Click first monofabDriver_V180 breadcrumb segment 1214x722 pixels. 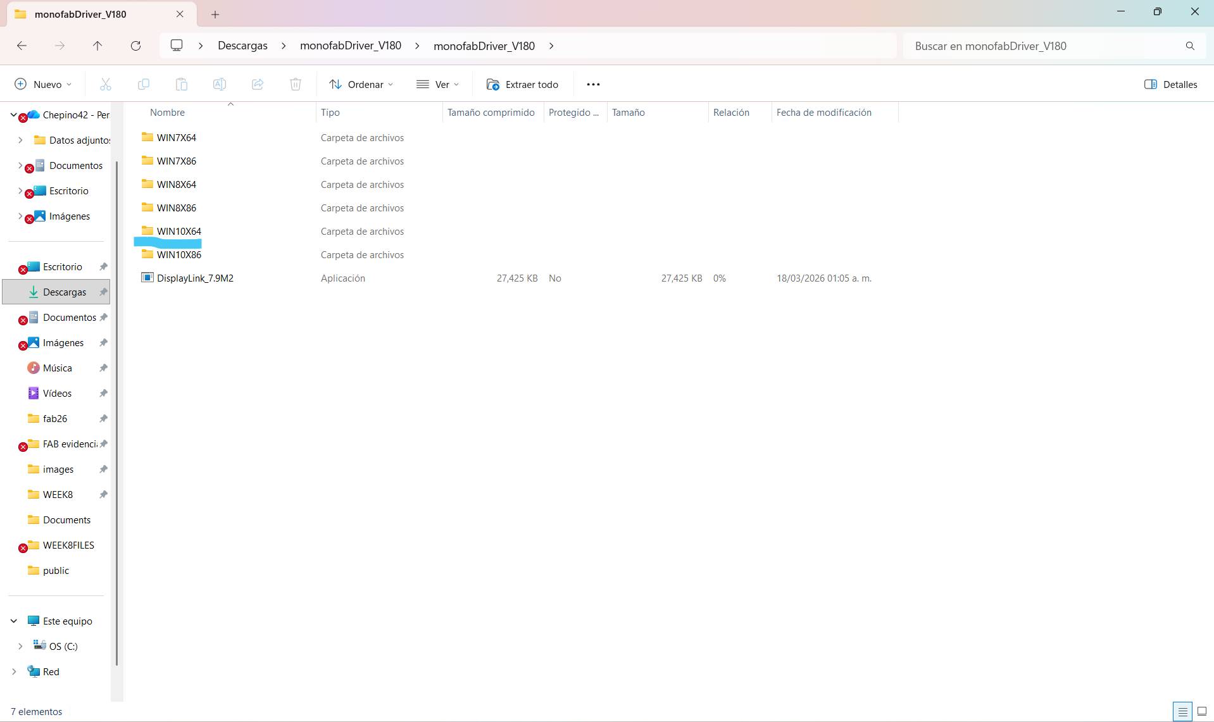[x=351, y=46]
